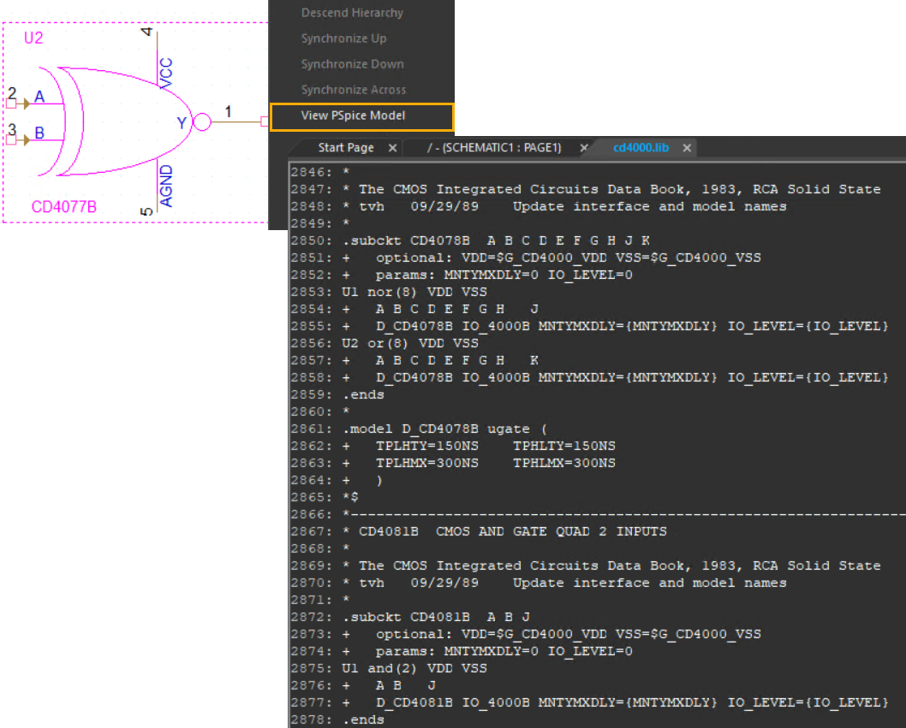Activate the cd4000.lib tab
This screenshot has height=728, width=906.
pyautogui.click(x=641, y=148)
